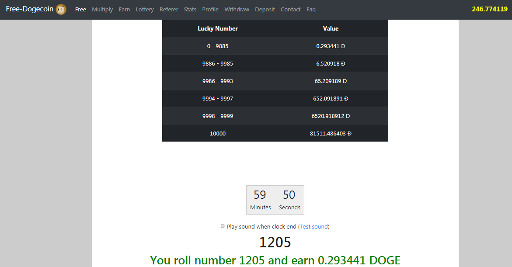
Task: Open the Profile page
Action: 210,10
